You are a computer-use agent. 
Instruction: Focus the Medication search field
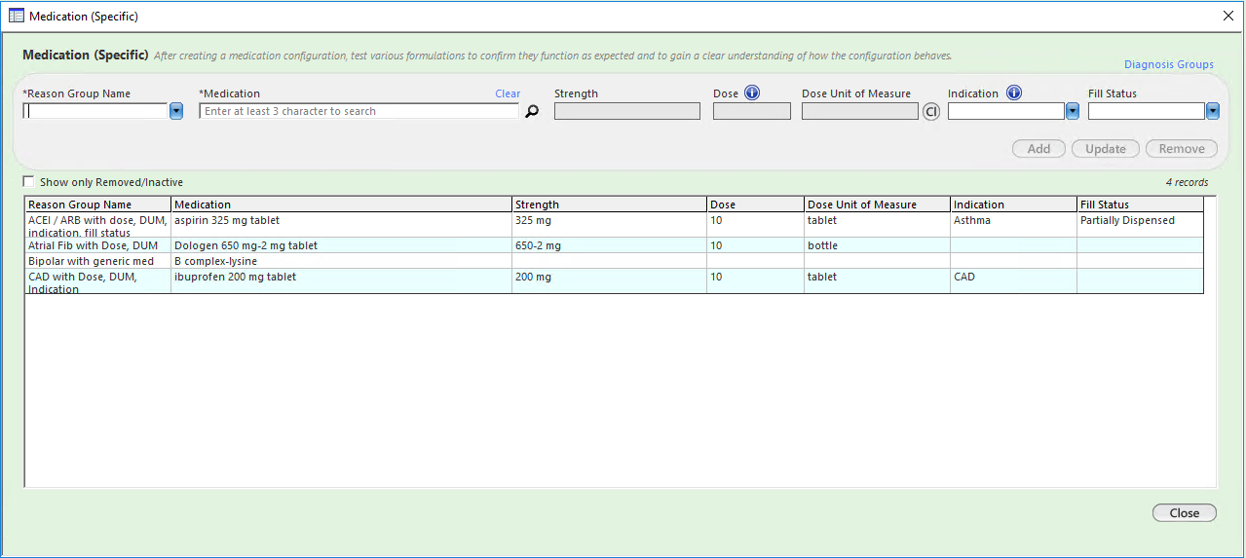359,112
